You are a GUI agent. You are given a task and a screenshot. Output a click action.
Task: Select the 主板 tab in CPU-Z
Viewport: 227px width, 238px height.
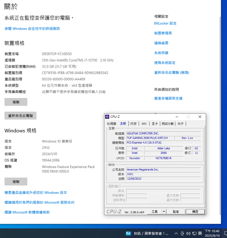pos(123,123)
